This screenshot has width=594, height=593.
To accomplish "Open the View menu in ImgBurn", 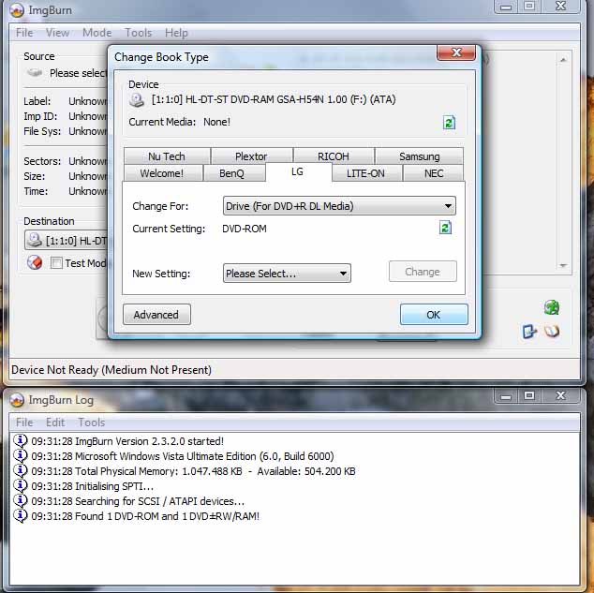I will [x=57, y=33].
